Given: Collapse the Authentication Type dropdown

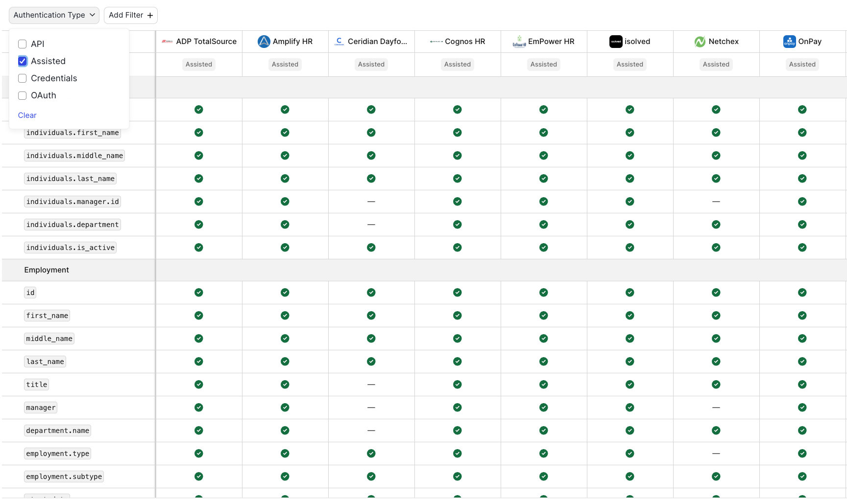Looking at the screenshot, I should coord(54,15).
